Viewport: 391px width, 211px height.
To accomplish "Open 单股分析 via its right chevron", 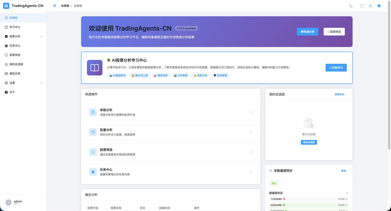I will coord(251,112).
